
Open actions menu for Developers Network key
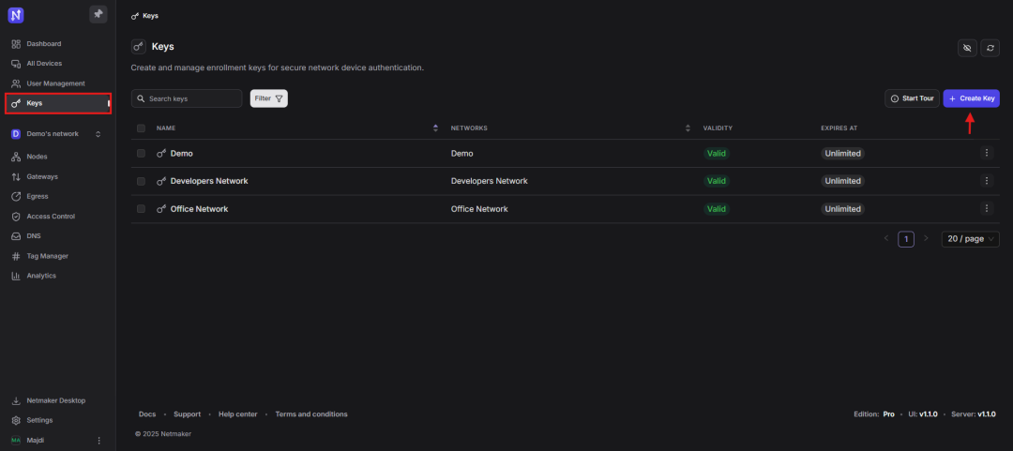pos(986,181)
